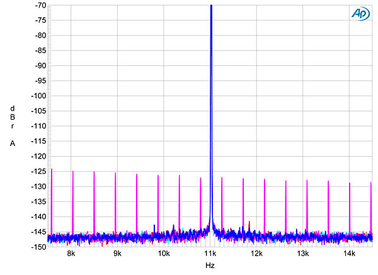Screen dimensions: 378x275
Task: Click the 9k frequency axis label
Action: click(117, 254)
